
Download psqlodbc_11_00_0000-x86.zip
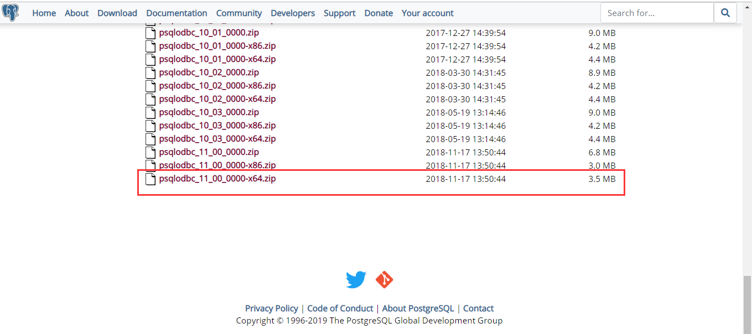coord(217,165)
